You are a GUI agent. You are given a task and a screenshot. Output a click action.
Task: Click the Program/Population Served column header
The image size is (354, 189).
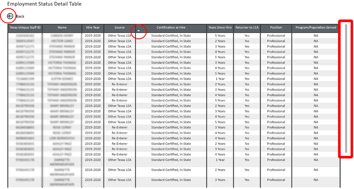point(316,27)
